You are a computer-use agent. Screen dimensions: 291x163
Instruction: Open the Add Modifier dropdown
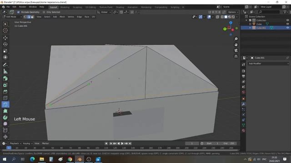coord(268,63)
